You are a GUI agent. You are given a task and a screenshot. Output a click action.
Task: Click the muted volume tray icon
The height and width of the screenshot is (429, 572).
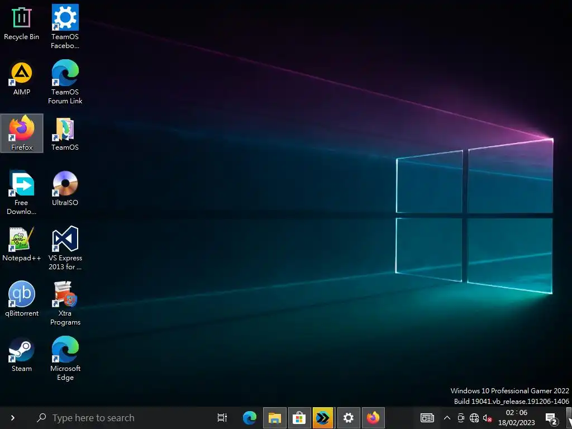tap(487, 418)
